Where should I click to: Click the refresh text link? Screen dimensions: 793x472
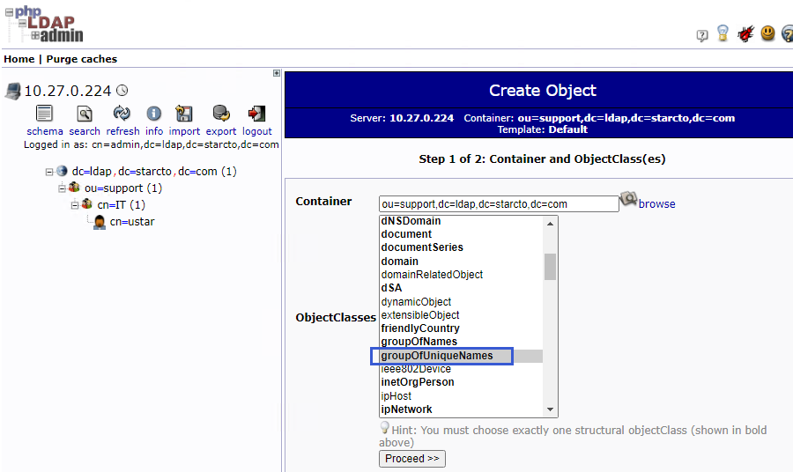point(122,131)
